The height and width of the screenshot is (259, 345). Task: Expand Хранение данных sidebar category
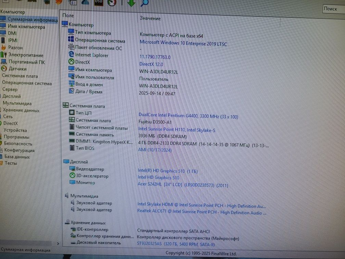[x=21, y=110]
